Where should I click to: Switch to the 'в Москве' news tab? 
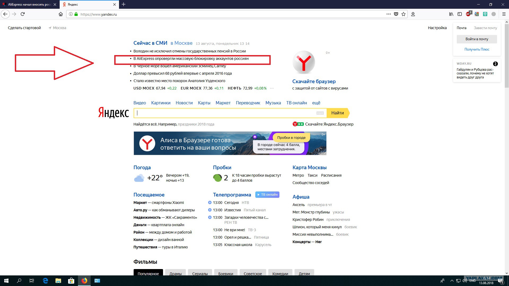point(181,43)
